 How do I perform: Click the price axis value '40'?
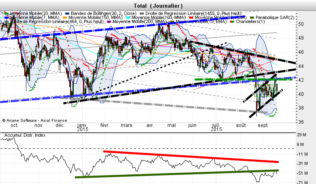[x=301, y=94]
